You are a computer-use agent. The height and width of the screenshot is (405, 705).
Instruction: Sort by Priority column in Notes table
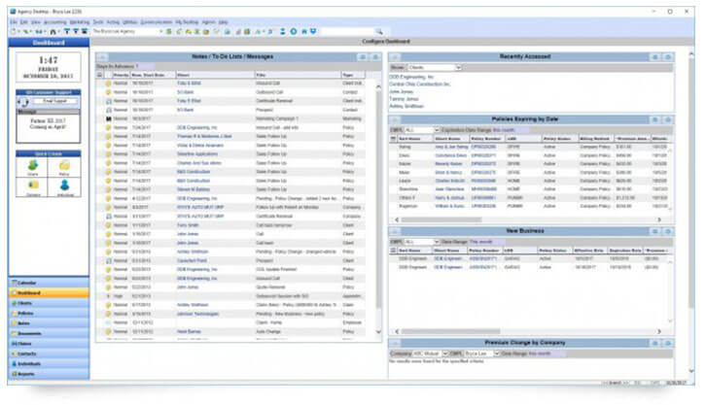121,75
